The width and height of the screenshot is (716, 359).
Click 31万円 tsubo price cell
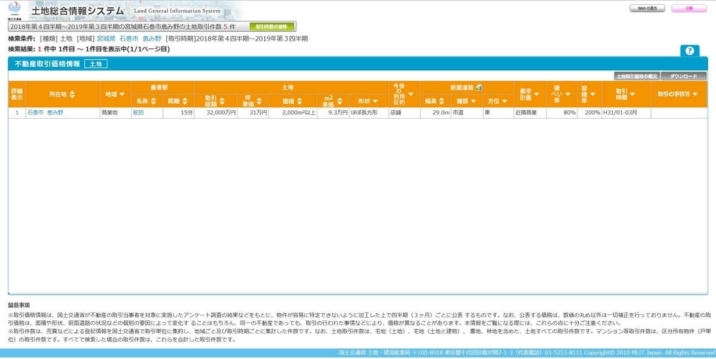252,112
